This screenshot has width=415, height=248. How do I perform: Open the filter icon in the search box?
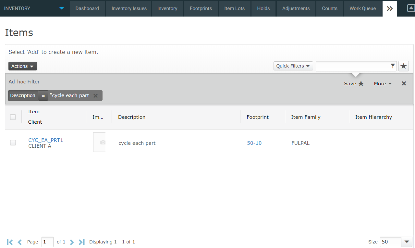[x=393, y=66]
